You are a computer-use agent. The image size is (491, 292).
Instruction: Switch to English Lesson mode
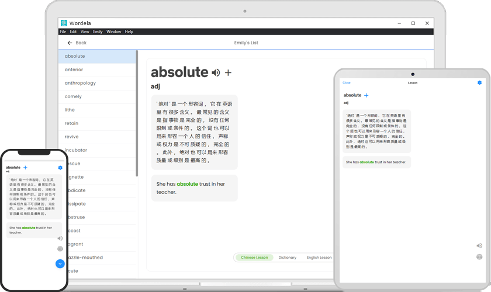tap(319, 258)
